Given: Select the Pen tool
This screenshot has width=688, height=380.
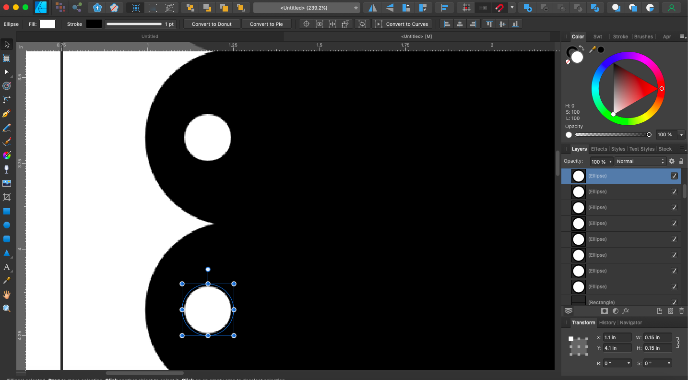Looking at the screenshot, I should [x=7, y=114].
